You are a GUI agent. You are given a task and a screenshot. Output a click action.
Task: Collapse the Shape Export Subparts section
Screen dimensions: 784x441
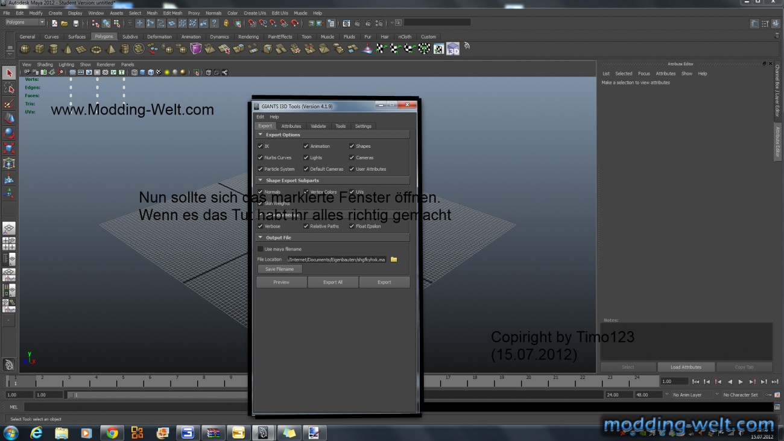261,180
